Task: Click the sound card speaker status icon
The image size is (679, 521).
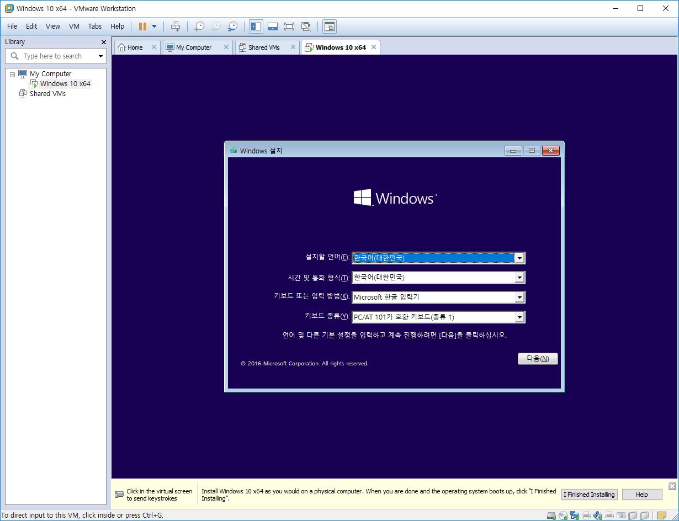Action: pyautogui.click(x=598, y=515)
